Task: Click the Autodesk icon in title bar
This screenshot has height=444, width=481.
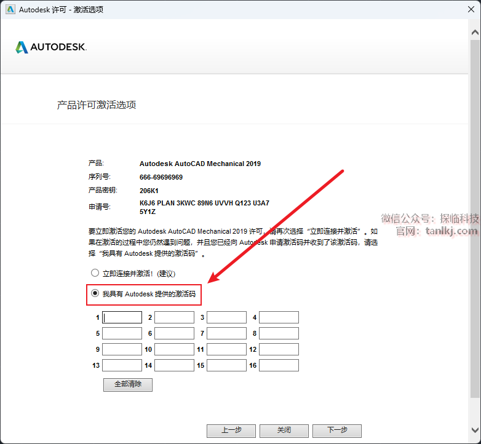Action: (10, 9)
